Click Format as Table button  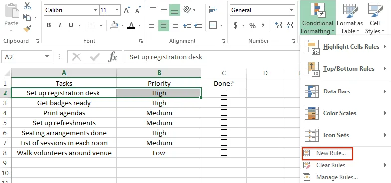click(350, 18)
